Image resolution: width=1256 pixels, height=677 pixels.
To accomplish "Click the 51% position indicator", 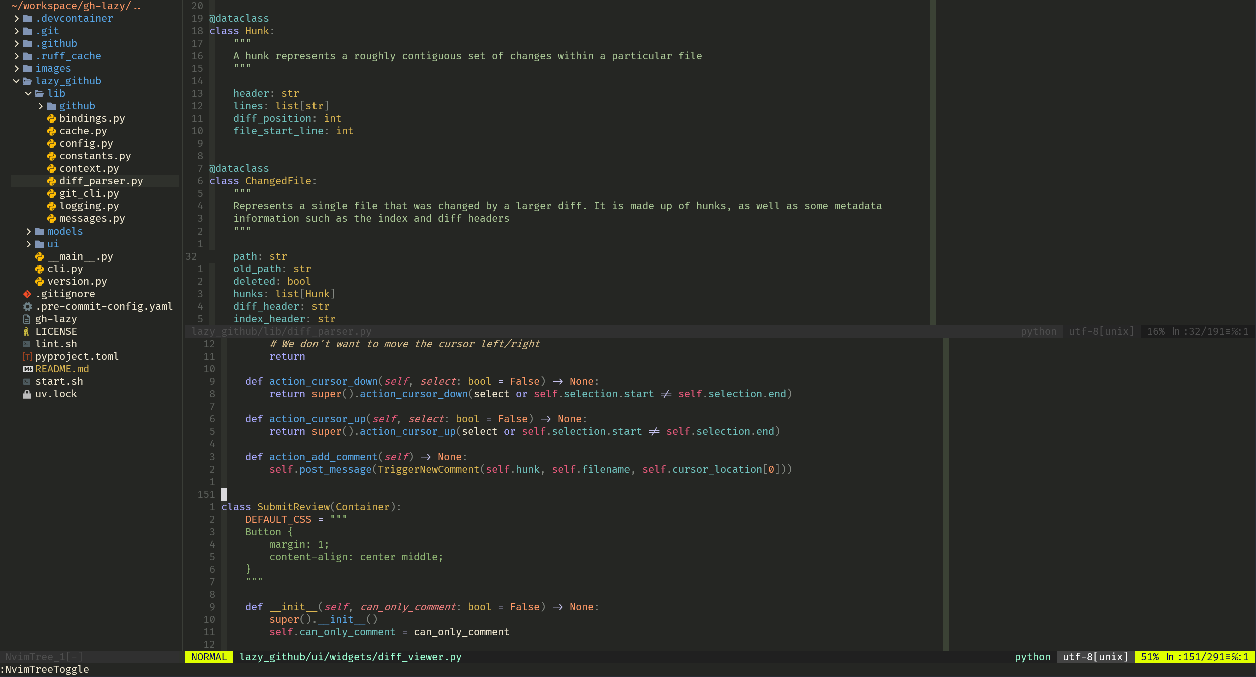I will pyautogui.click(x=1150, y=657).
